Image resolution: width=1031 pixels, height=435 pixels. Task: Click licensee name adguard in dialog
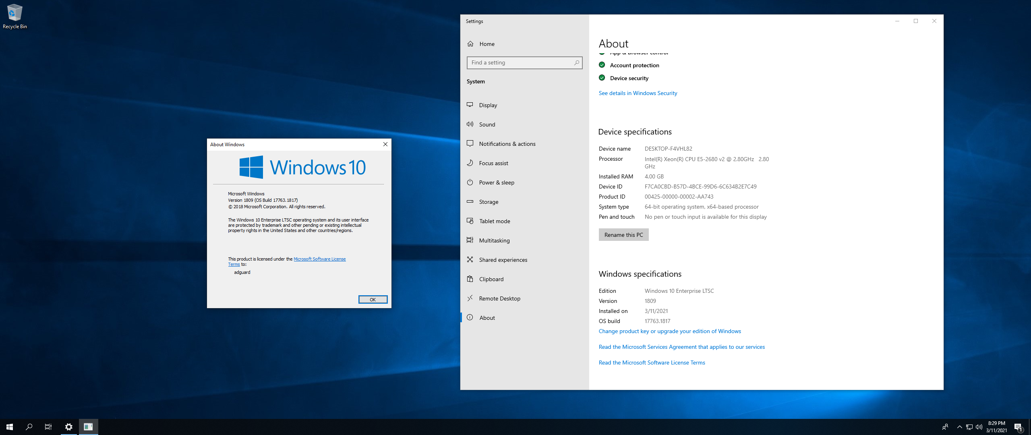pos(242,272)
